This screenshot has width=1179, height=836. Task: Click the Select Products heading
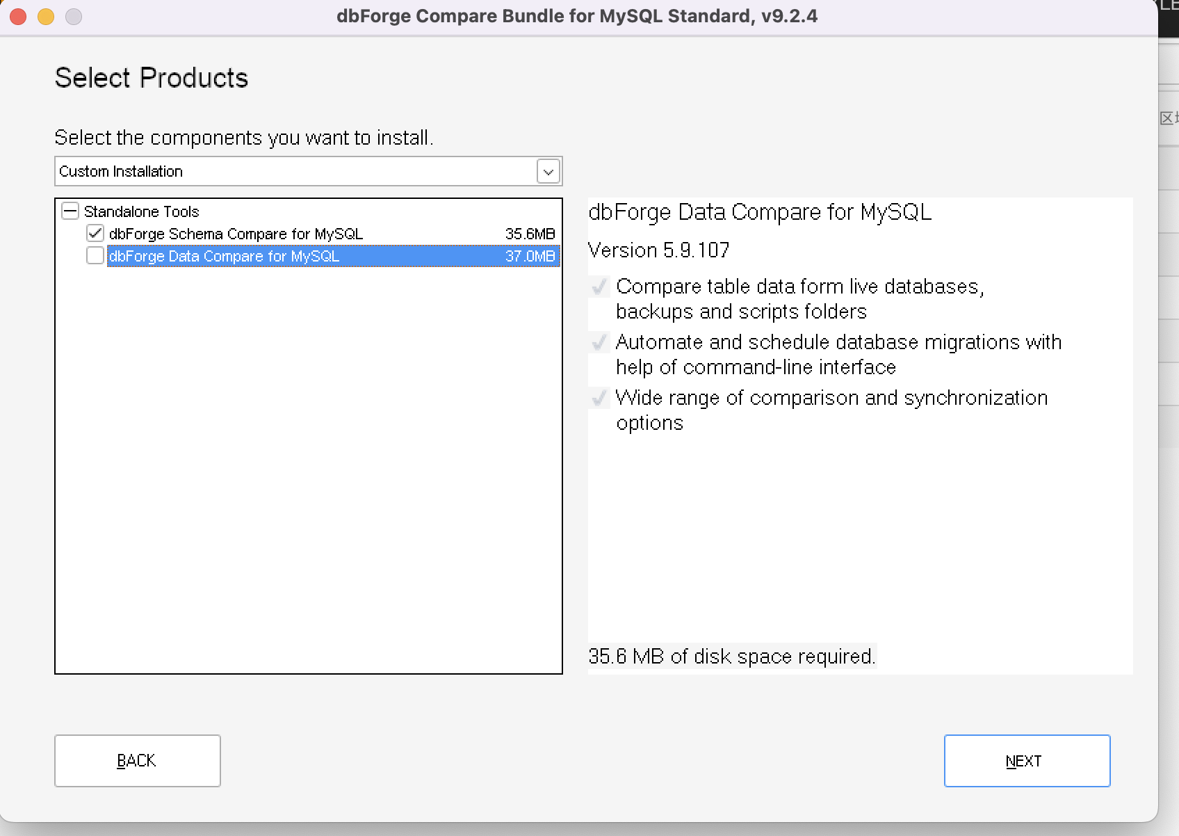pyautogui.click(x=152, y=78)
